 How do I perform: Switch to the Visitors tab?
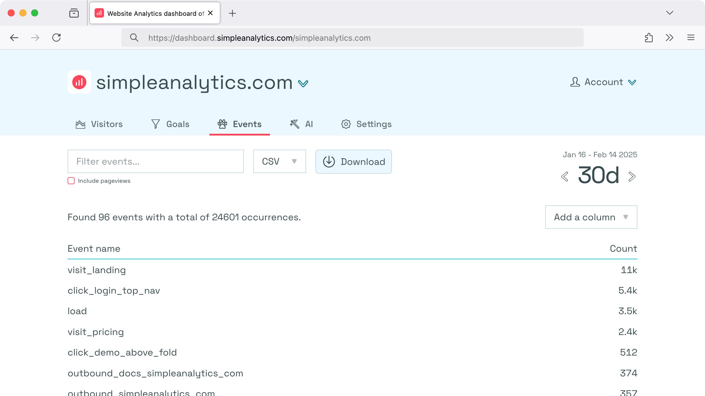[x=99, y=124]
